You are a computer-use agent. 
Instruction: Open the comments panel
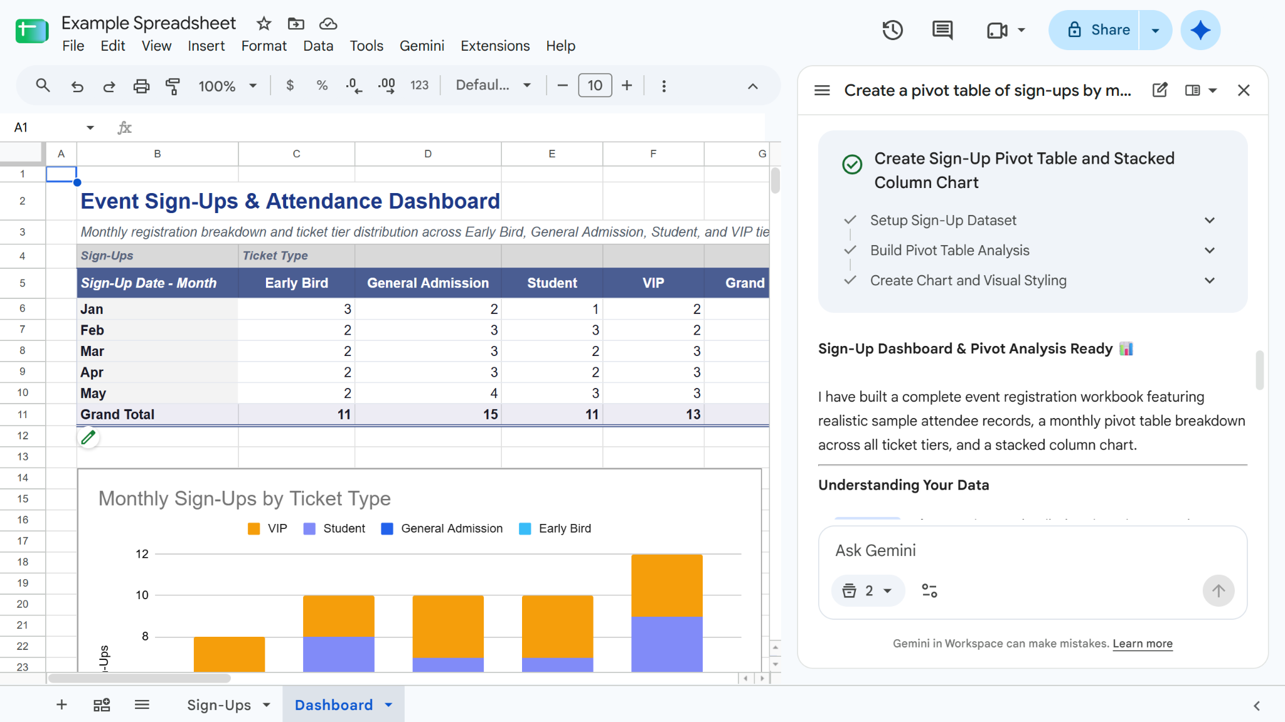(942, 30)
